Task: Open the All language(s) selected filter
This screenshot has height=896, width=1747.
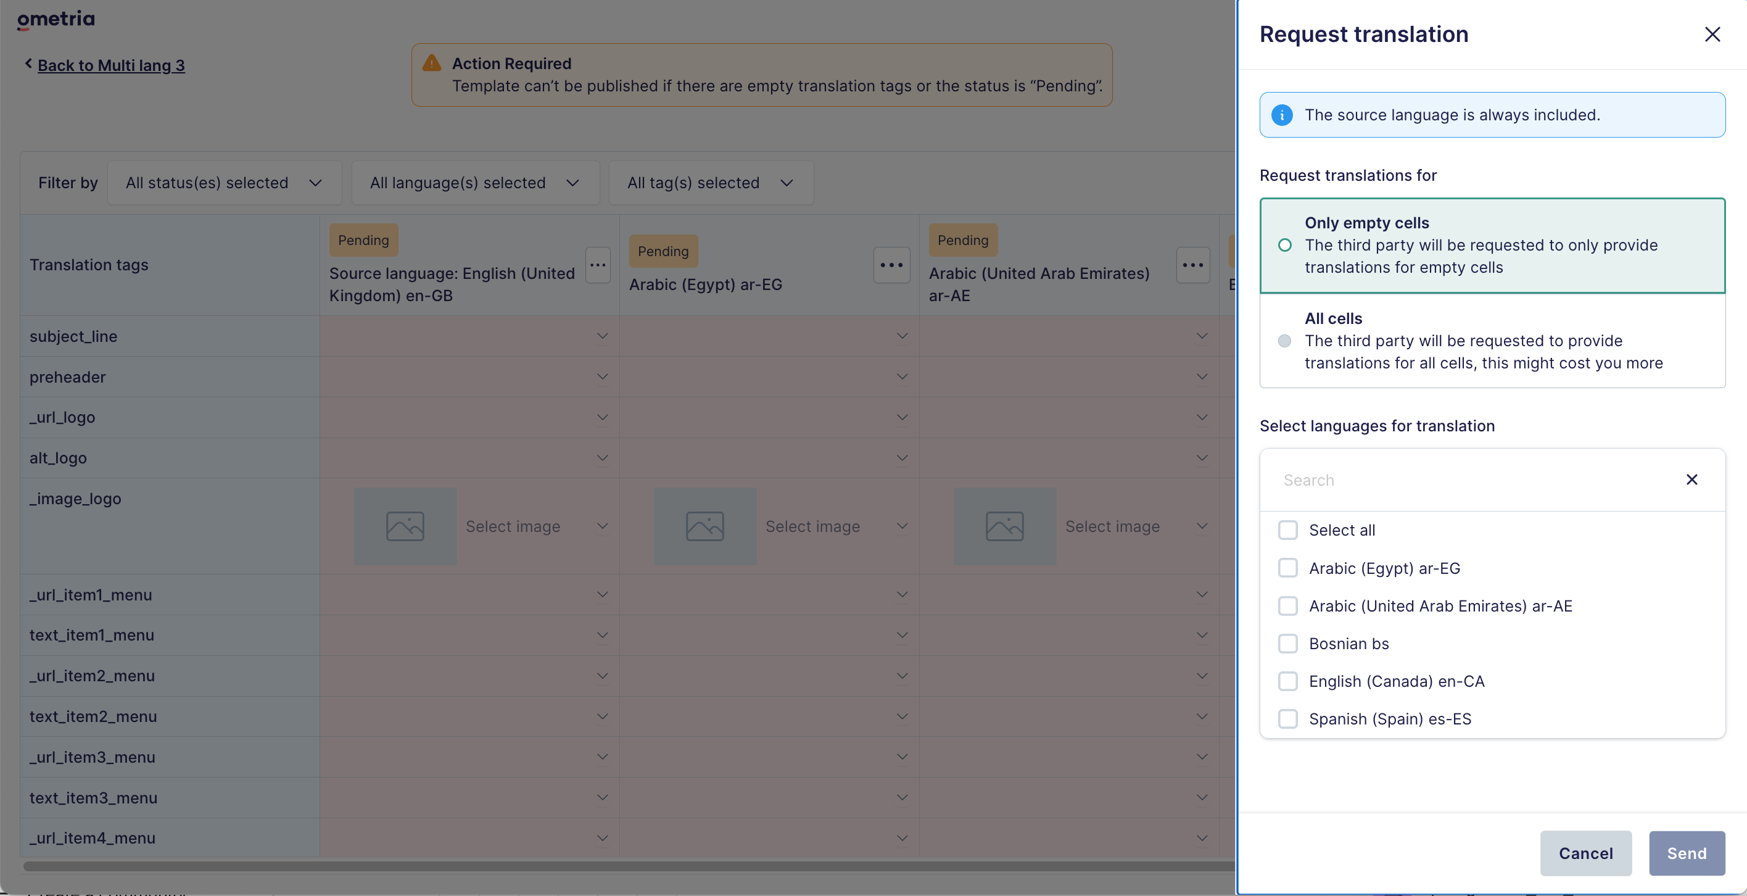Action: [x=476, y=183]
